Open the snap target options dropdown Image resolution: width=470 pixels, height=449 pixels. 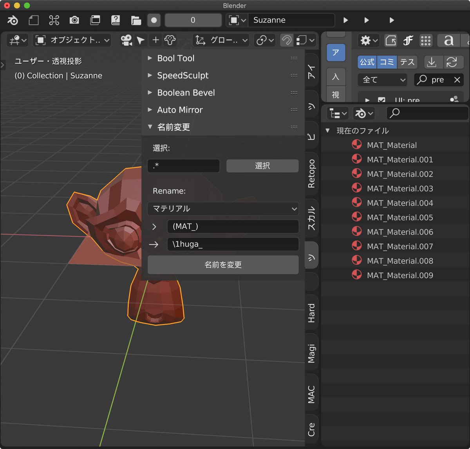click(305, 40)
